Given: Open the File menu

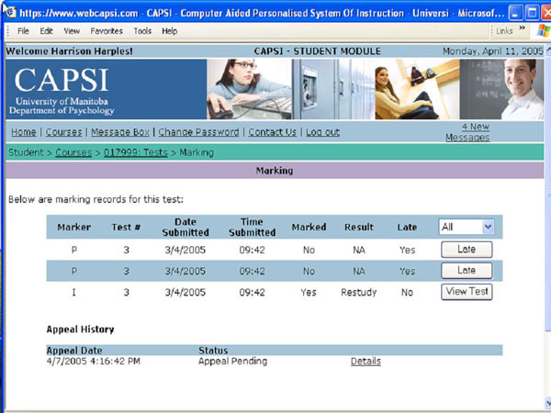Looking at the screenshot, I should point(23,31).
